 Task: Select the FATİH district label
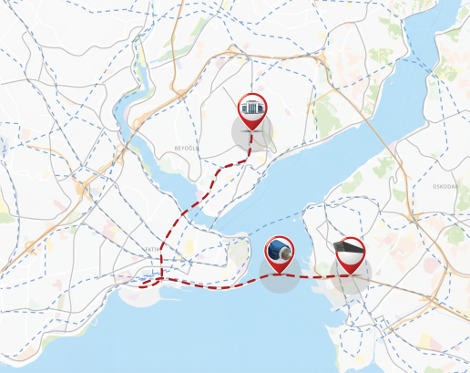(x=152, y=250)
